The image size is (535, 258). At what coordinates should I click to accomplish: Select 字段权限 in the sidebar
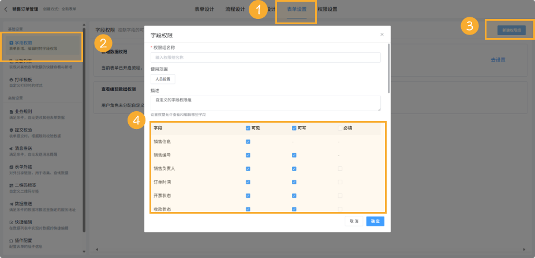point(42,45)
